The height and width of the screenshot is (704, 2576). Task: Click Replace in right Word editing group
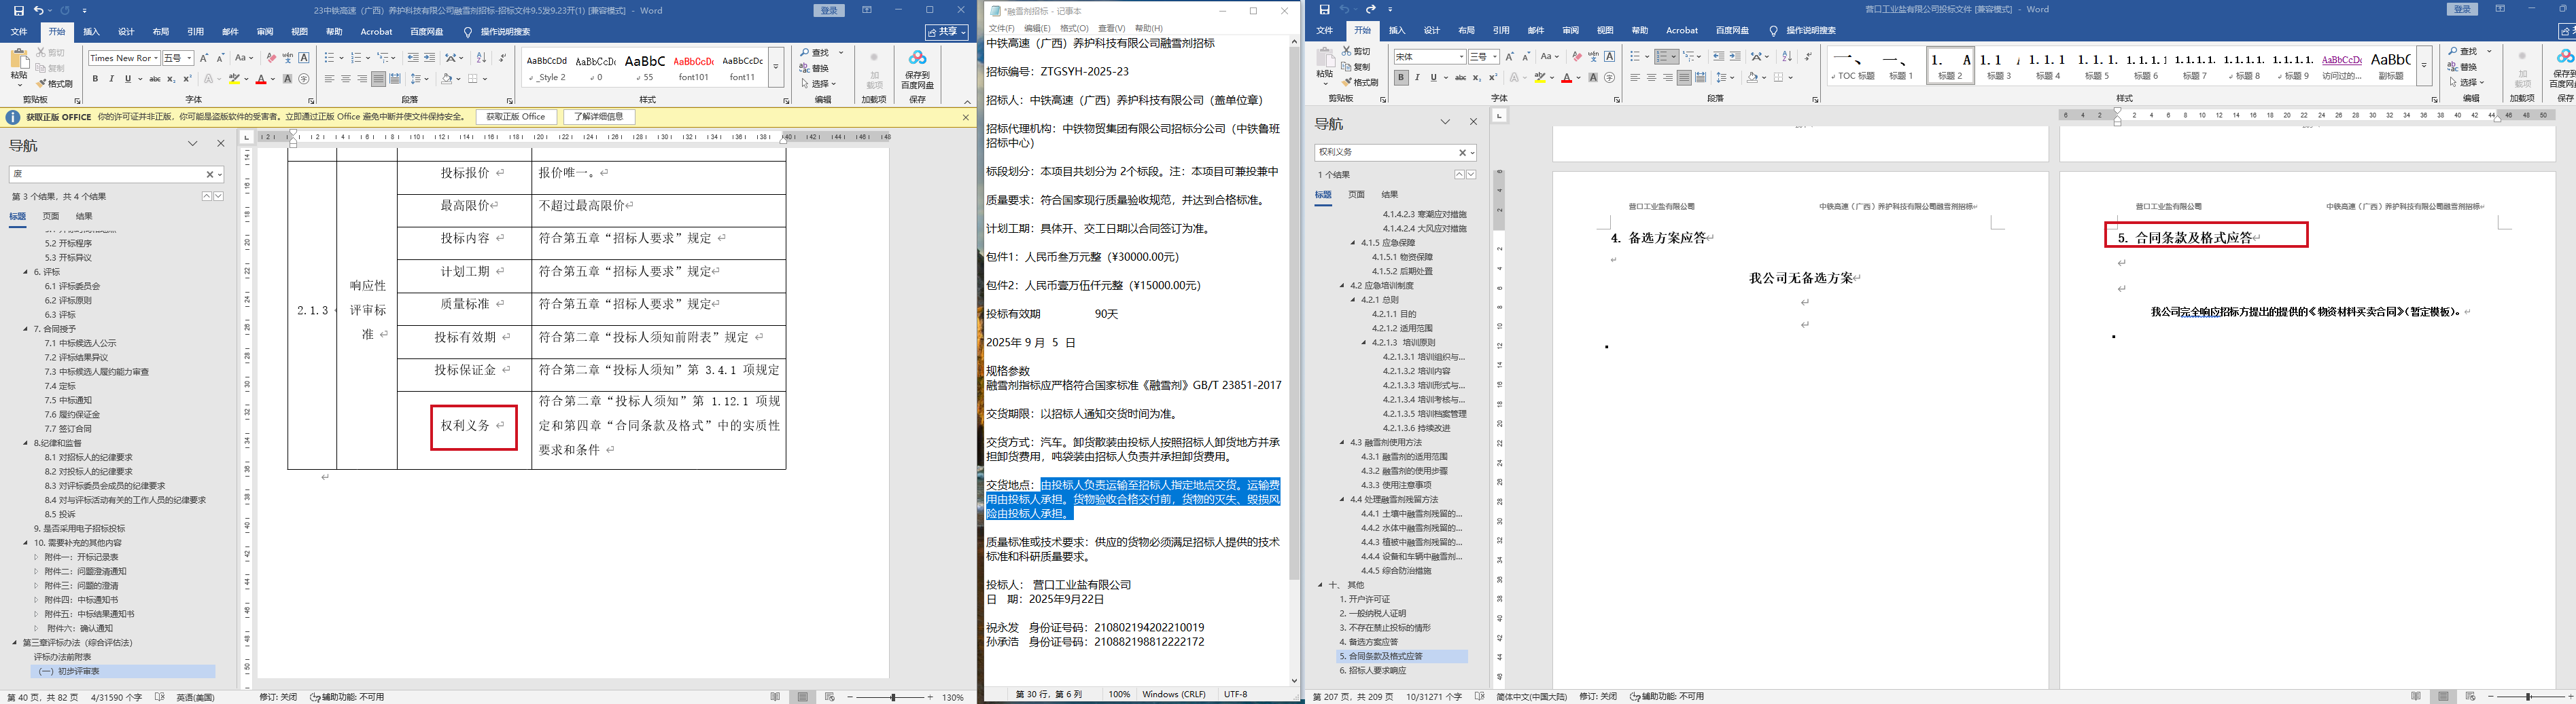[x=2463, y=67]
